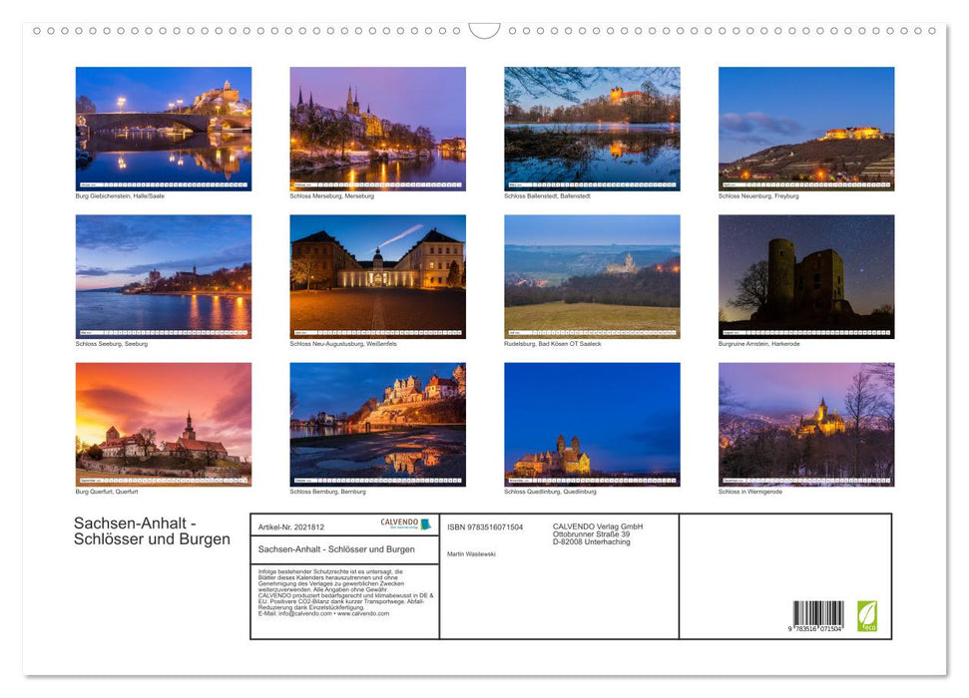Open the Schloss Neu-Augustusburg, Weißenfels picture
The height and width of the screenshot is (698, 969).
[x=377, y=276]
